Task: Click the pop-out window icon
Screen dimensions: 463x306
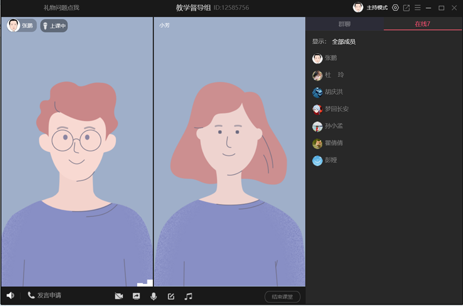Action: tap(406, 8)
